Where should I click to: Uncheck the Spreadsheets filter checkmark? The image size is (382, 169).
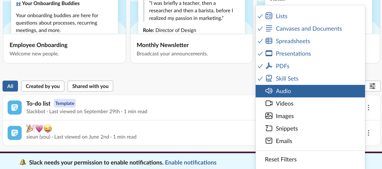pyautogui.click(x=260, y=41)
